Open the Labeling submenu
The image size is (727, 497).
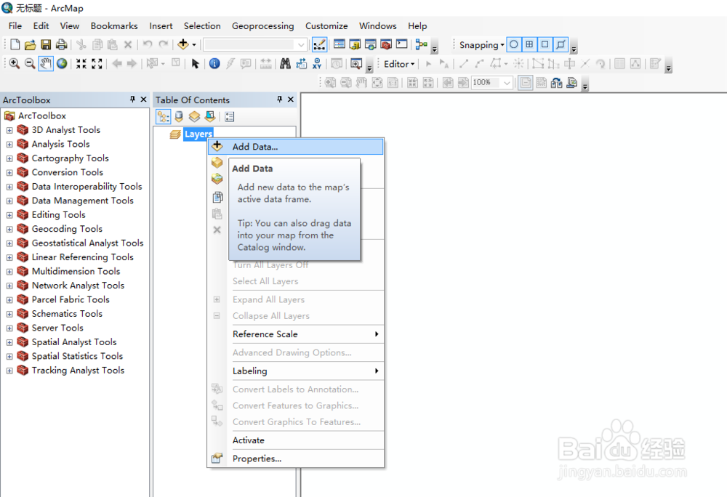[x=296, y=371]
